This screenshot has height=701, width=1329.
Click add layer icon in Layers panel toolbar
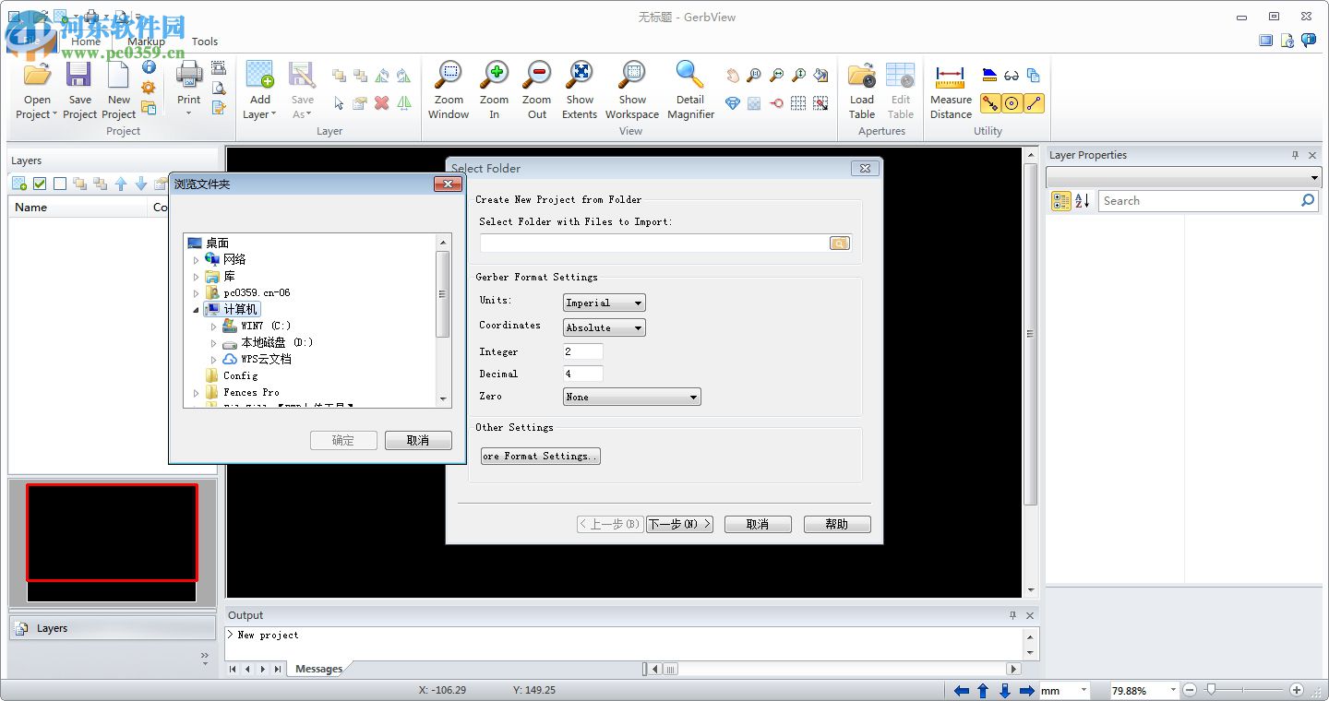(19, 184)
